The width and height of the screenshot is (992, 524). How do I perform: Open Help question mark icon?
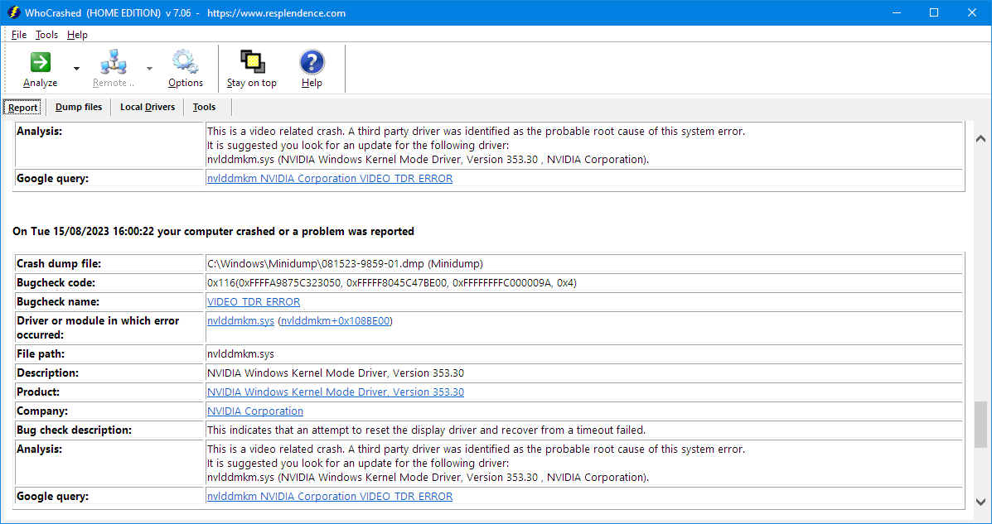click(x=312, y=62)
